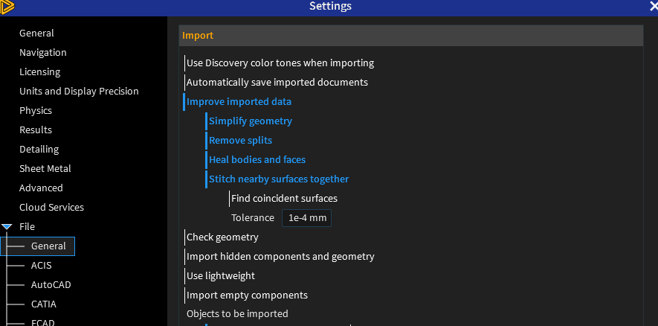The image size is (658, 326).
Task: Turn off Remove splits
Action: click(240, 141)
